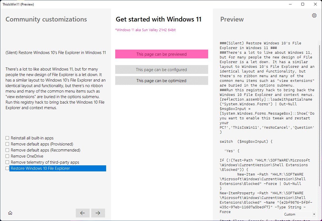322x221 pixels.
Task: Check Reinstall all built-in apps
Action: [x=7, y=138]
